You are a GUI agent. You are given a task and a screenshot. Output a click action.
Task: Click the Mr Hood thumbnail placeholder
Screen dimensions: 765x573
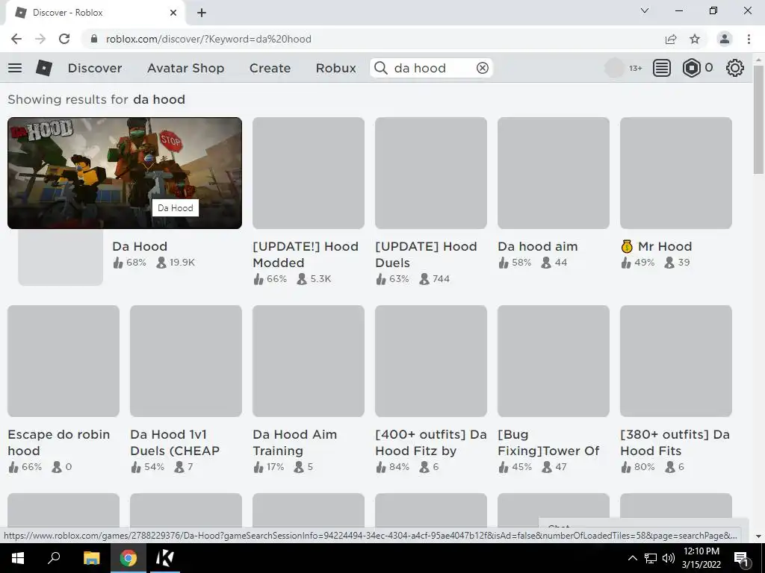point(675,173)
